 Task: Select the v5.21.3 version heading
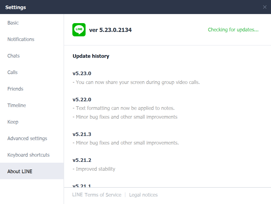82,134
